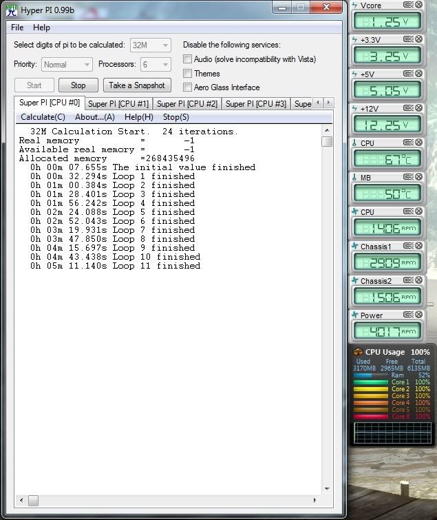Click the 'Loop 11 finished' output line
The height and width of the screenshot is (520, 437).
coord(116,266)
